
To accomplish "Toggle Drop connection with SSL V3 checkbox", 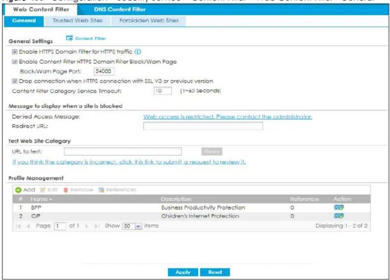I will 15,81.
